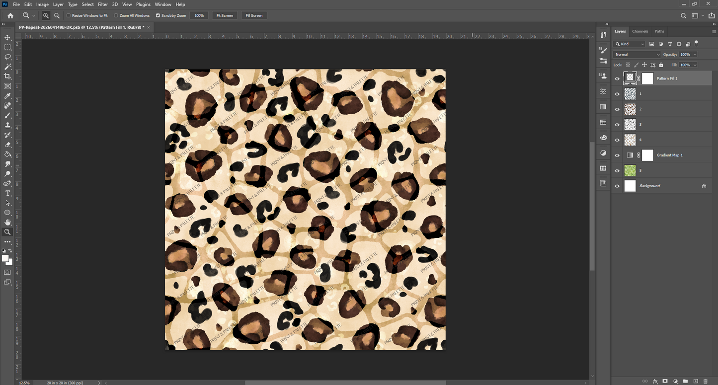Click the 100% zoom button

[x=199, y=16]
